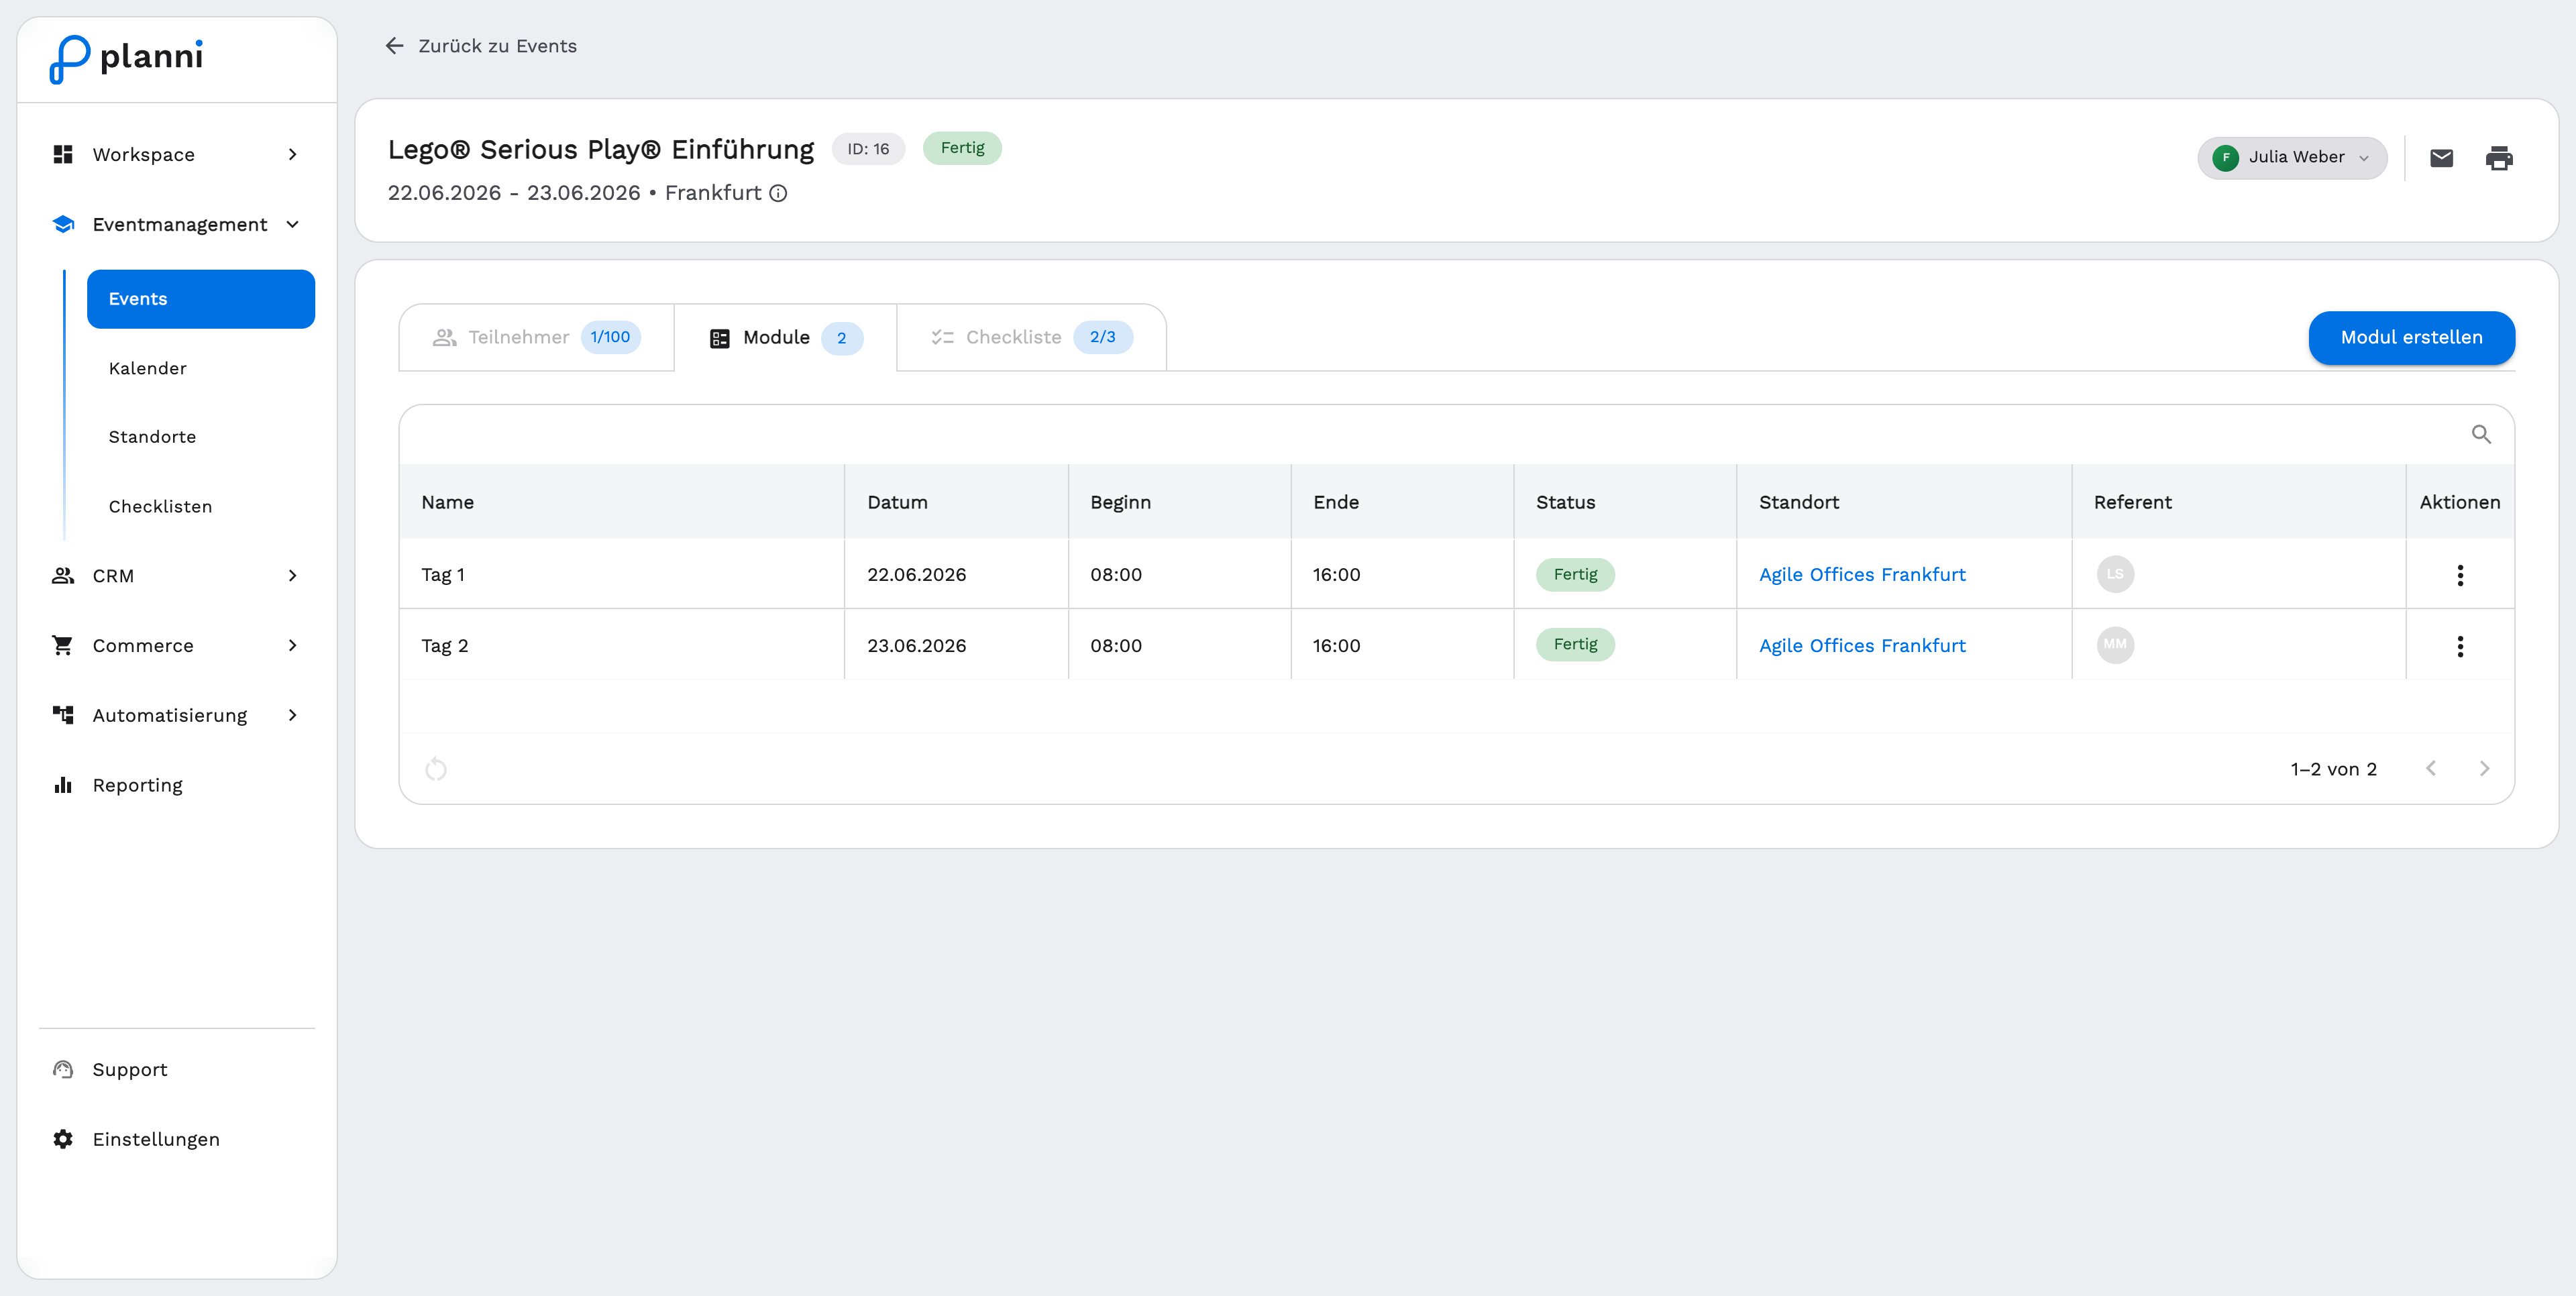This screenshot has height=1296, width=2576.
Task: Open actions menu for Tag 1
Action: coord(2459,575)
